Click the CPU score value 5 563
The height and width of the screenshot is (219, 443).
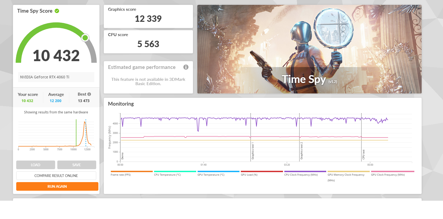[148, 44]
